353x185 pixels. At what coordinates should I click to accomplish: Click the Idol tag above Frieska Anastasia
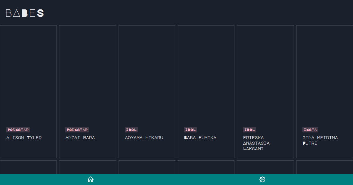[x=249, y=130]
